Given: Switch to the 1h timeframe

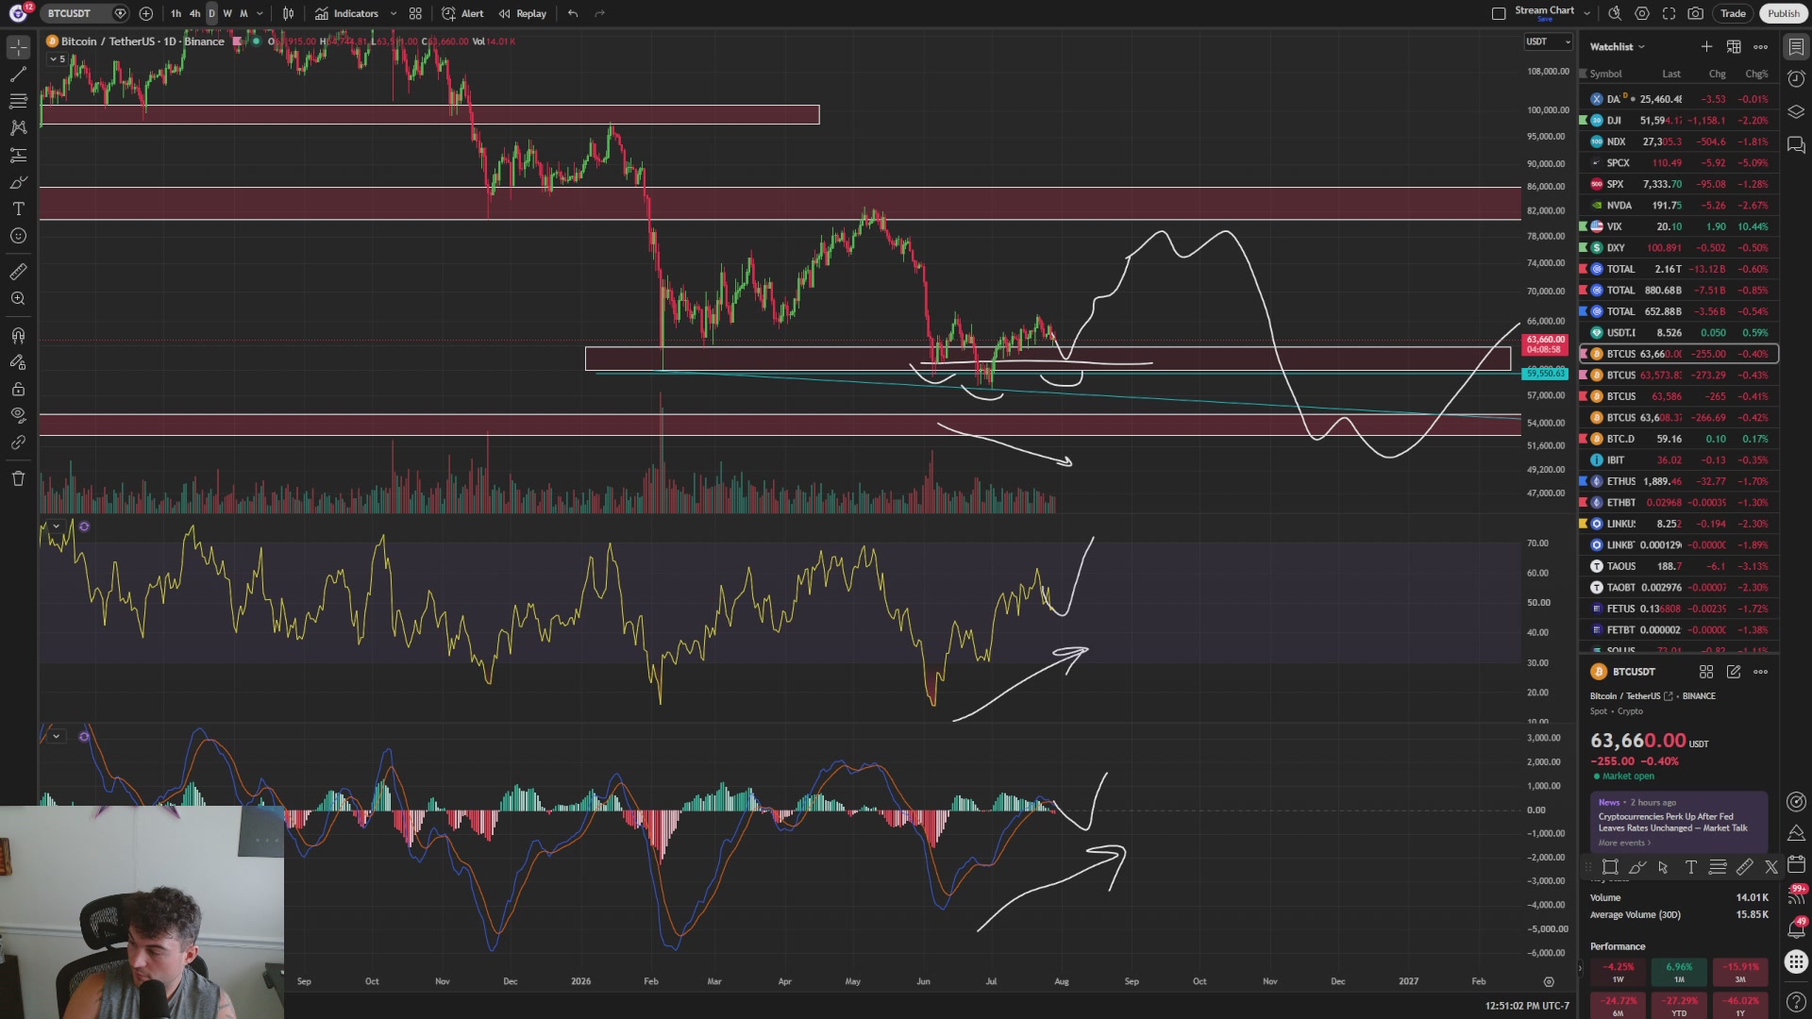Looking at the screenshot, I should click(x=176, y=13).
